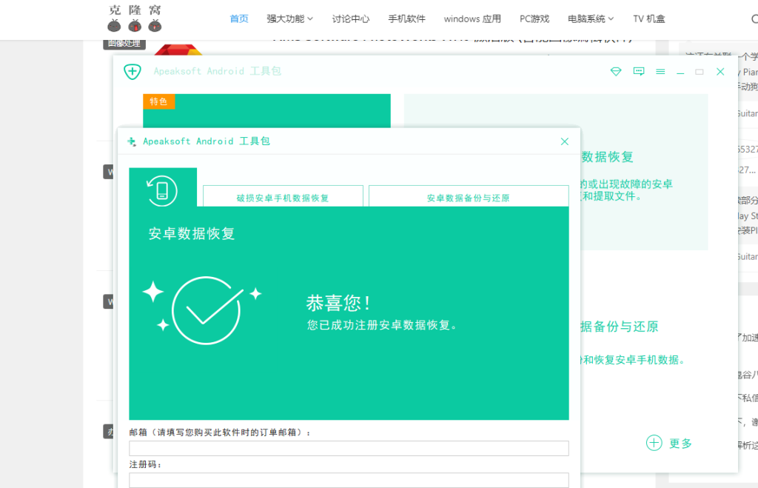
Task: Close the Apeaksoft main window
Action: [x=720, y=72]
